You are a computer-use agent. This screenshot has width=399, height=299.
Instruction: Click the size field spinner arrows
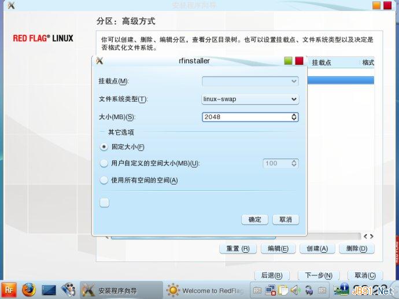(294, 117)
